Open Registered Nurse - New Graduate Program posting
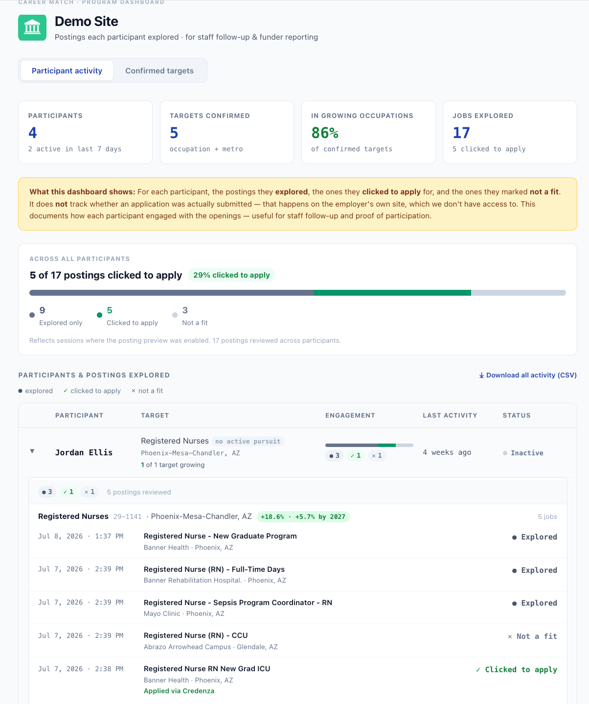 coord(220,536)
